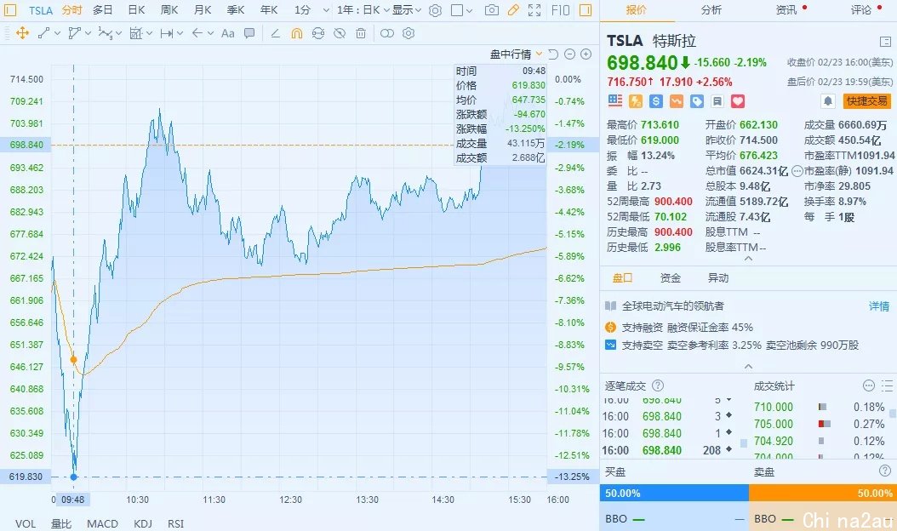Toggle magnet snap mode
This screenshot has height=531, width=897.
(296, 33)
